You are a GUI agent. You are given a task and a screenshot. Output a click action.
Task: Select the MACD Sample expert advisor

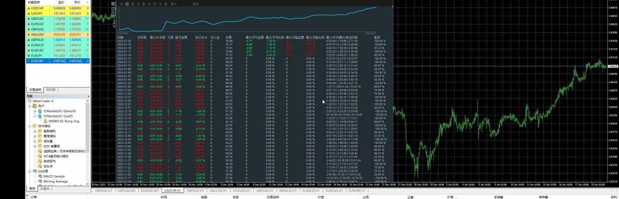[x=54, y=176]
